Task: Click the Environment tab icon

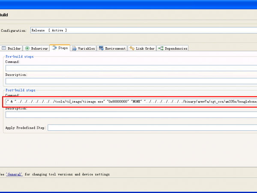Action: [101, 48]
